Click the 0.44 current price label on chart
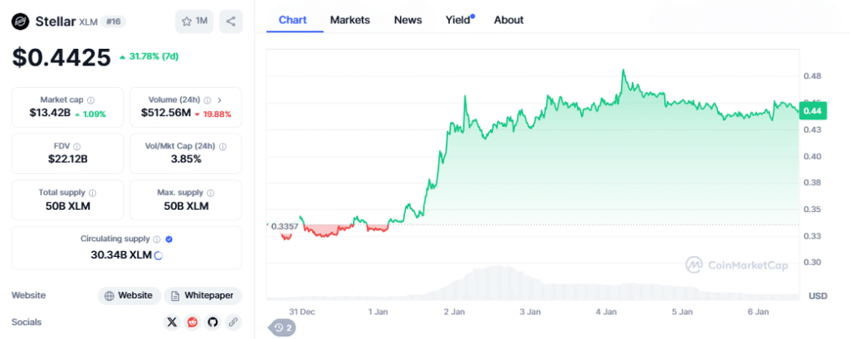Image resolution: width=850 pixels, height=339 pixels. pos(810,110)
